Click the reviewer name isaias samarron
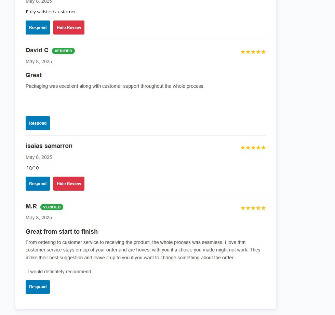The width and height of the screenshot is (335, 315). click(x=49, y=146)
